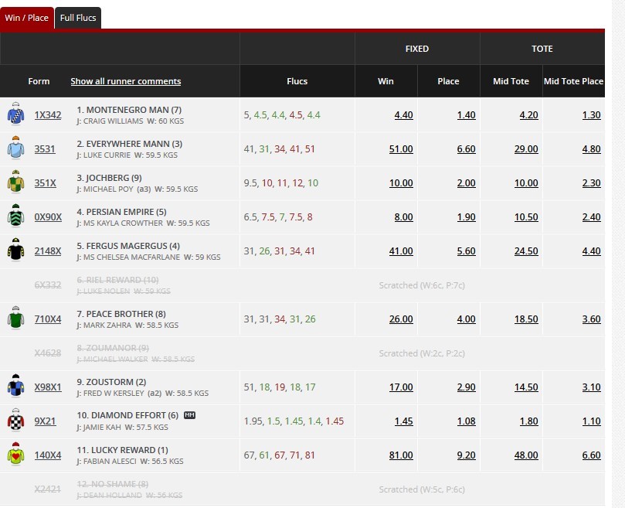Click Montenegro Man jockey silks icon
Image resolution: width=625 pixels, height=508 pixels.
(x=16, y=114)
